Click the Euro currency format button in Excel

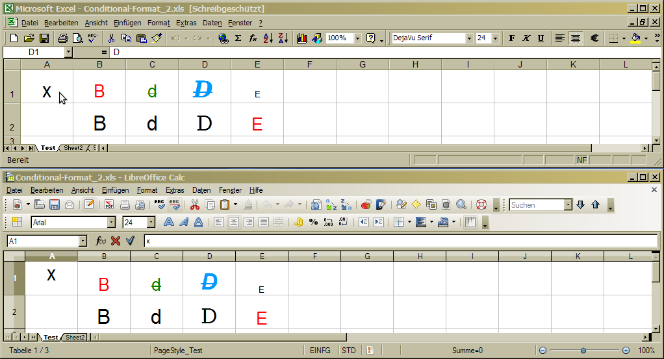click(x=594, y=38)
